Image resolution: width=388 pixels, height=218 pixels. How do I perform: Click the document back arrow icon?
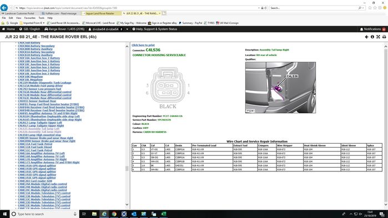click(x=366, y=37)
